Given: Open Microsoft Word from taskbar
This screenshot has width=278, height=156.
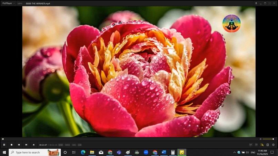Looking at the screenshot, I should 164,152.
